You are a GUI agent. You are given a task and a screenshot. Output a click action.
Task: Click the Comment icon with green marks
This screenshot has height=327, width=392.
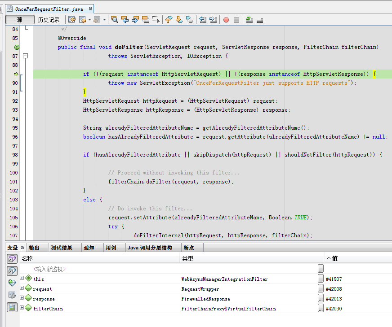click(x=249, y=20)
